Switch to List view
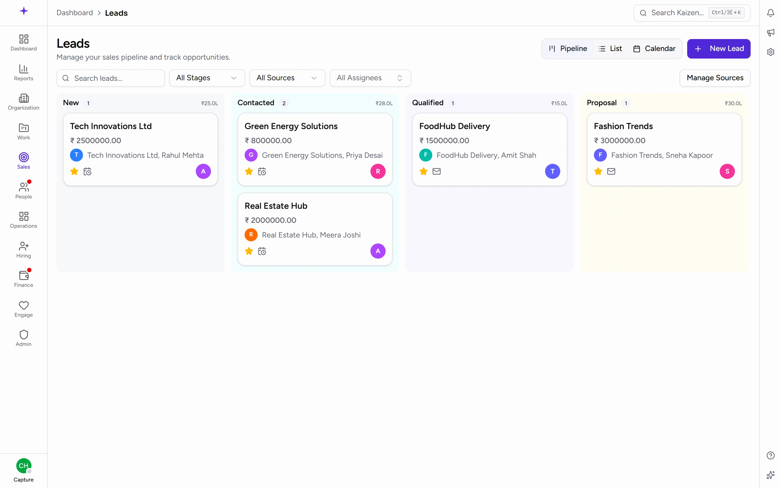781x488 pixels. pos(610,49)
